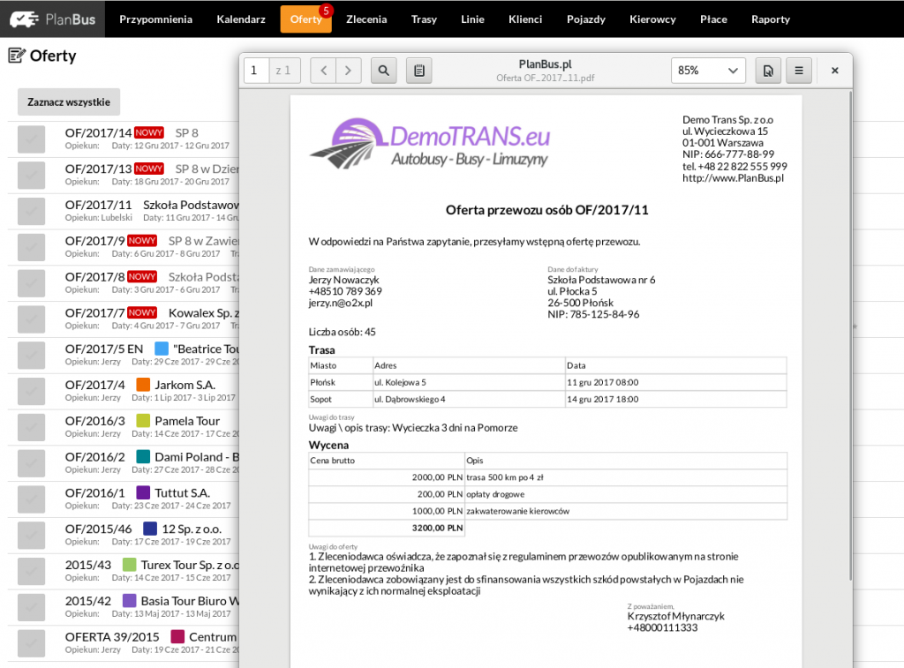Open the PDF viewer hamburger menu
Image resolution: width=904 pixels, height=668 pixels.
tap(799, 71)
